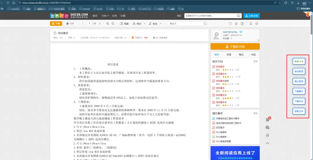The image size is (313, 160).
Task: Click the browser downloads arrow icon
Action: pyautogui.click(x=298, y=3)
